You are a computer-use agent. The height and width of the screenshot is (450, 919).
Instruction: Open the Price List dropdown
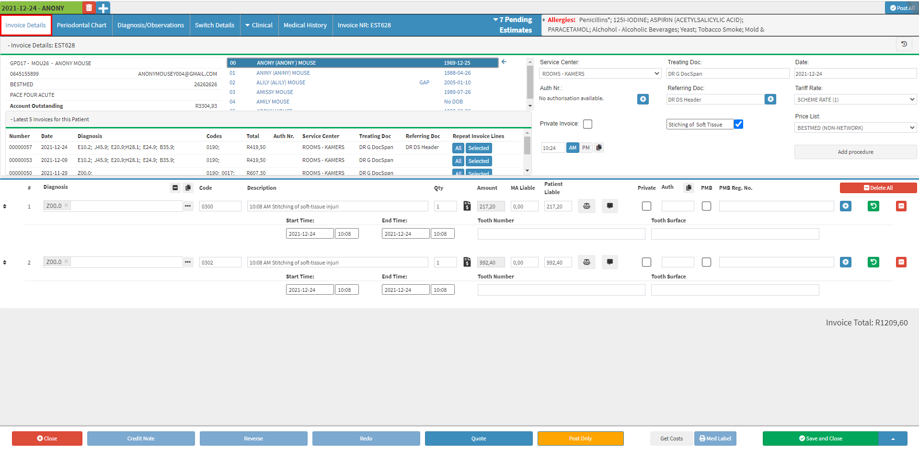(855, 128)
